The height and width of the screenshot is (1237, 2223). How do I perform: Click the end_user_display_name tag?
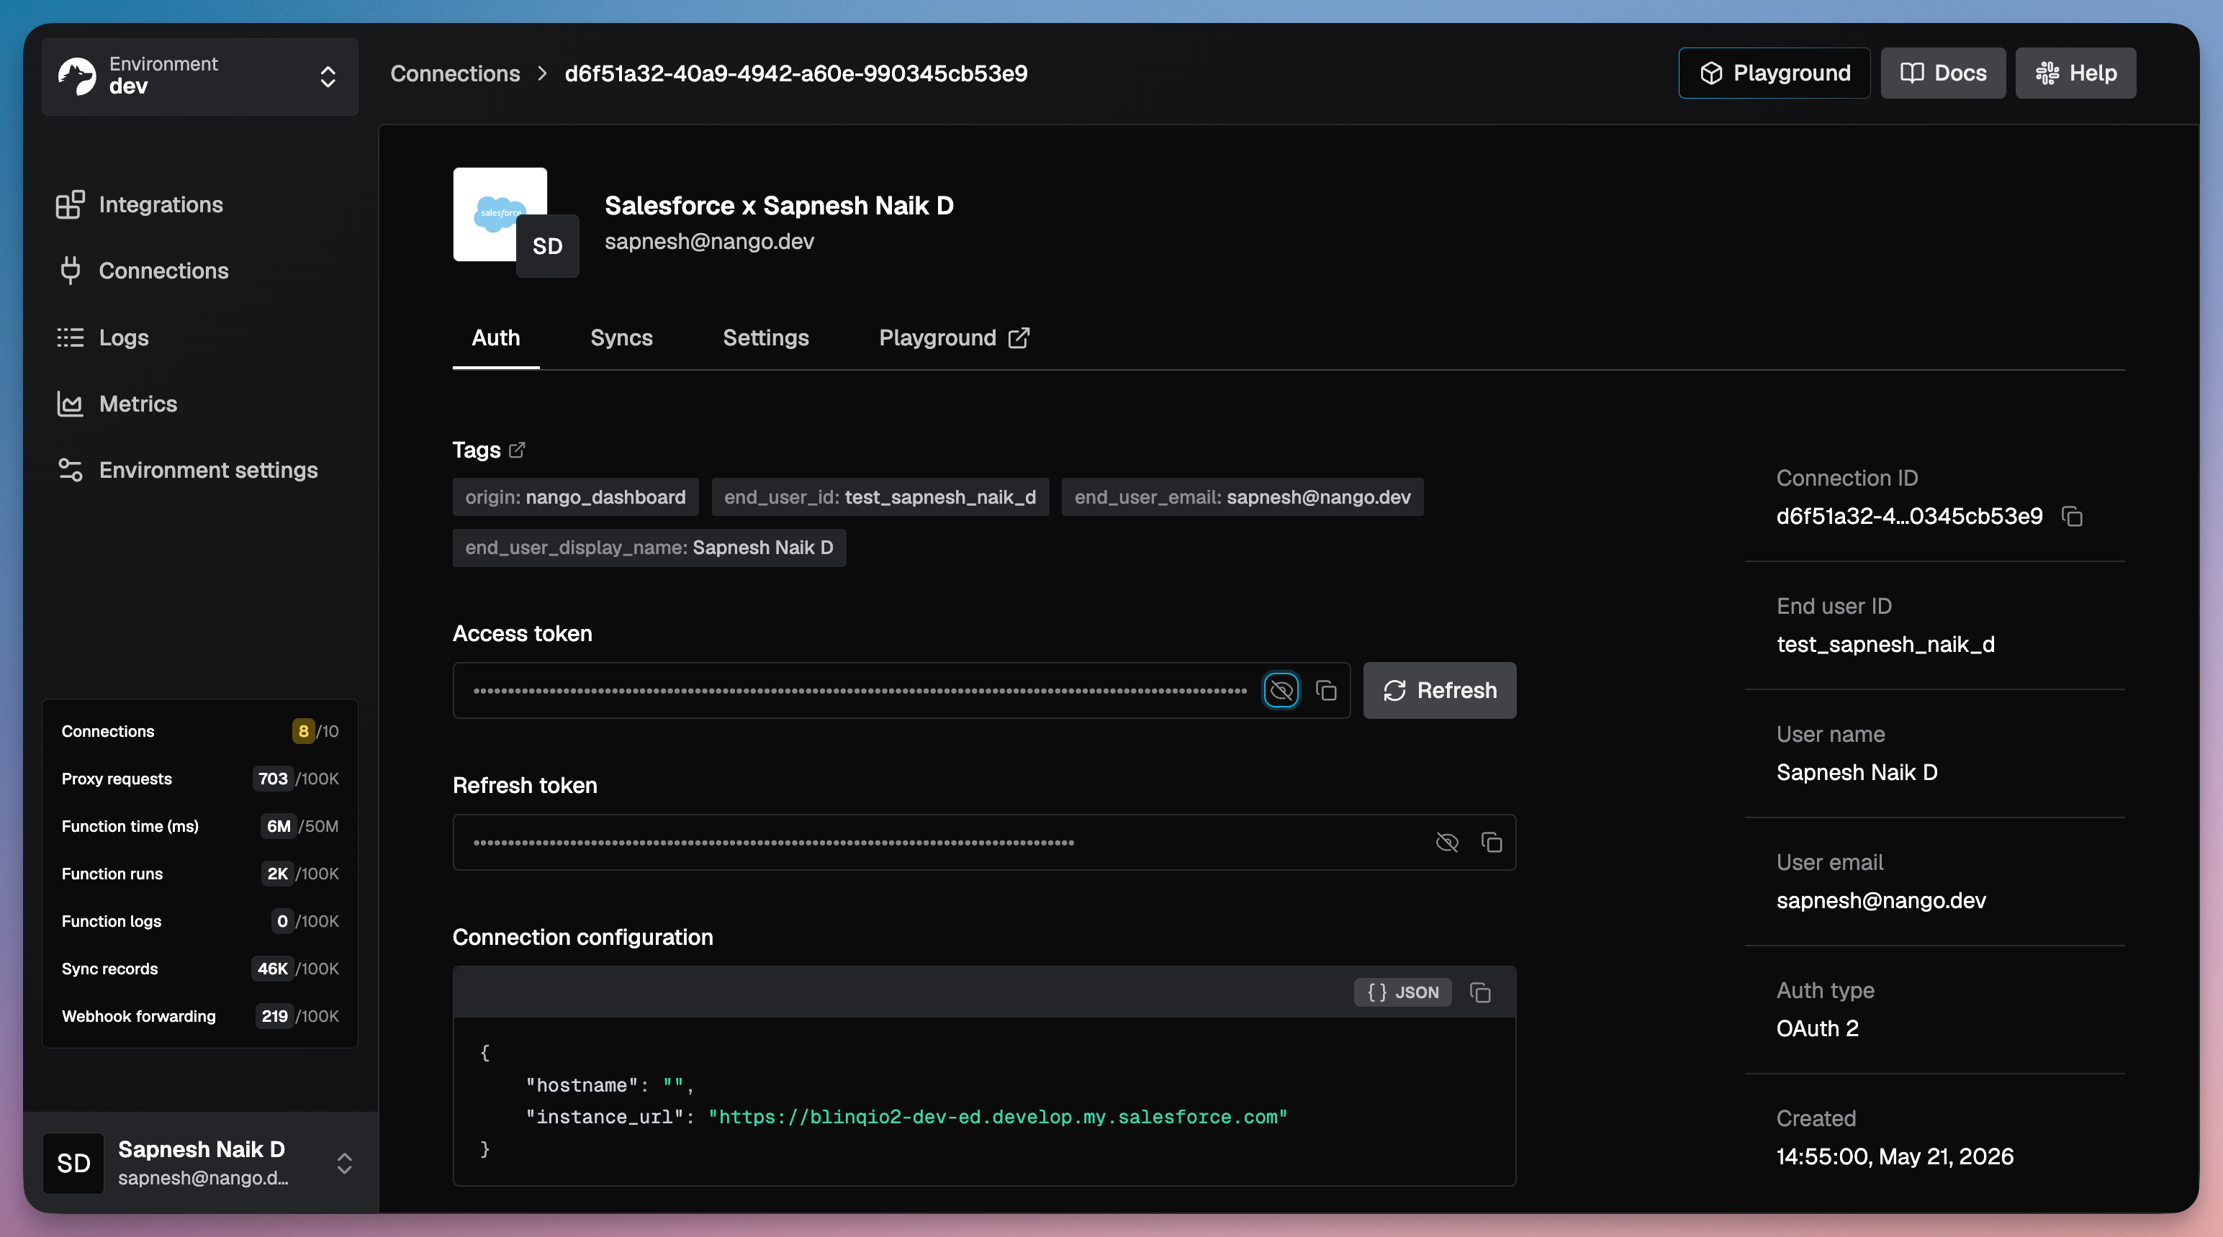[x=649, y=548]
